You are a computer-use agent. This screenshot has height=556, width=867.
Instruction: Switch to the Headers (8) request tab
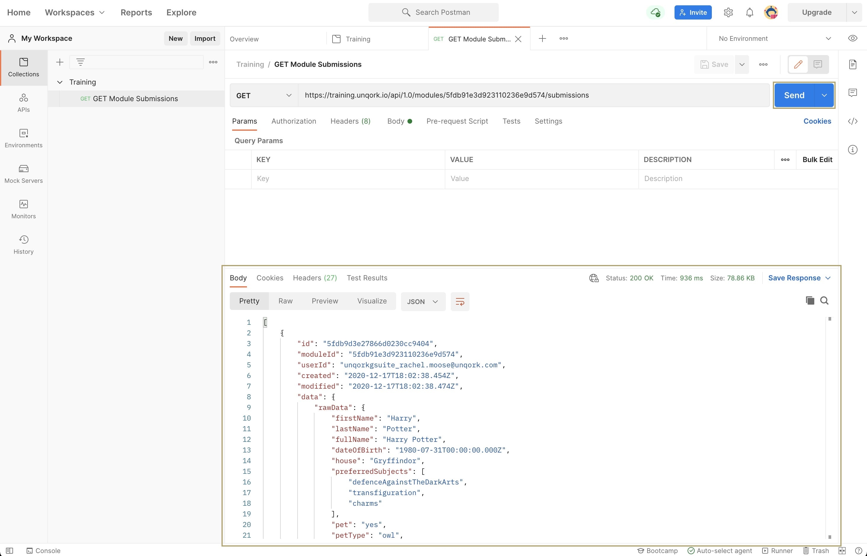[x=350, y=121]
